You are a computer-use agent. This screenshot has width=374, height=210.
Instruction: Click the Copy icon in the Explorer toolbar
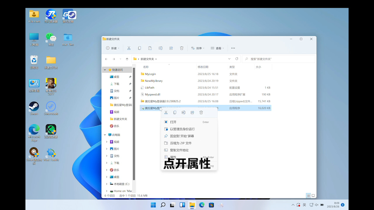point(139,48)
